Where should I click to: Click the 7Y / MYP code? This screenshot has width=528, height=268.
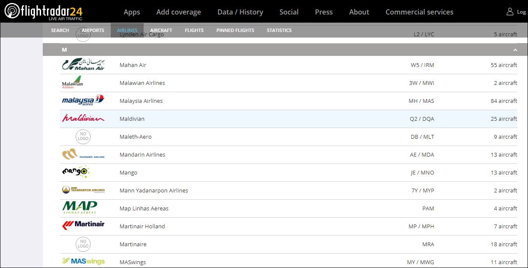pyautogui.click(x=423, y=190)
